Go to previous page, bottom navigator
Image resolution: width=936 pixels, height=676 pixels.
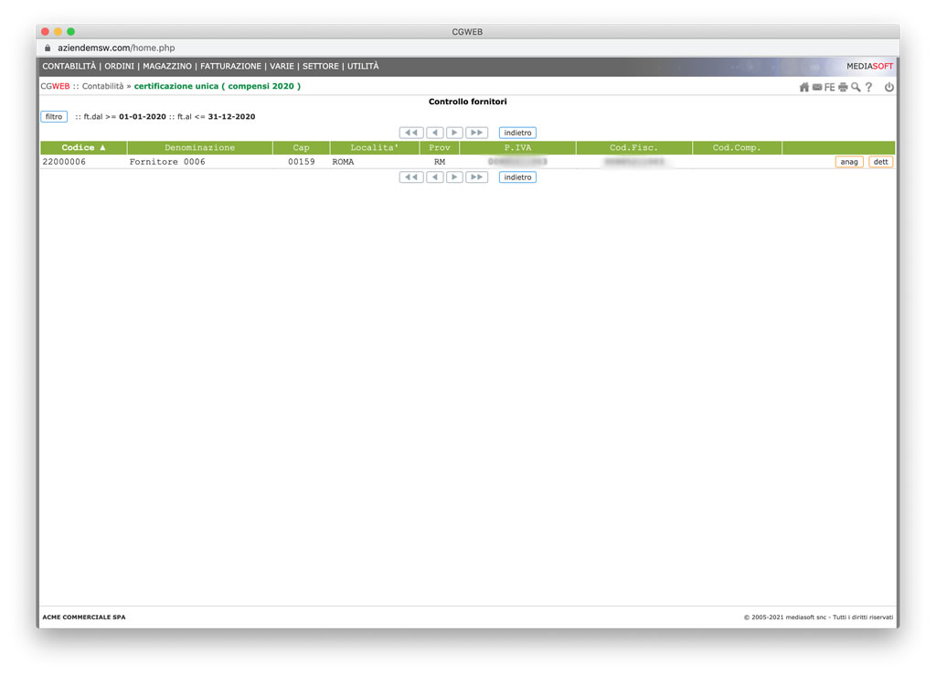(x=434, y=177)
